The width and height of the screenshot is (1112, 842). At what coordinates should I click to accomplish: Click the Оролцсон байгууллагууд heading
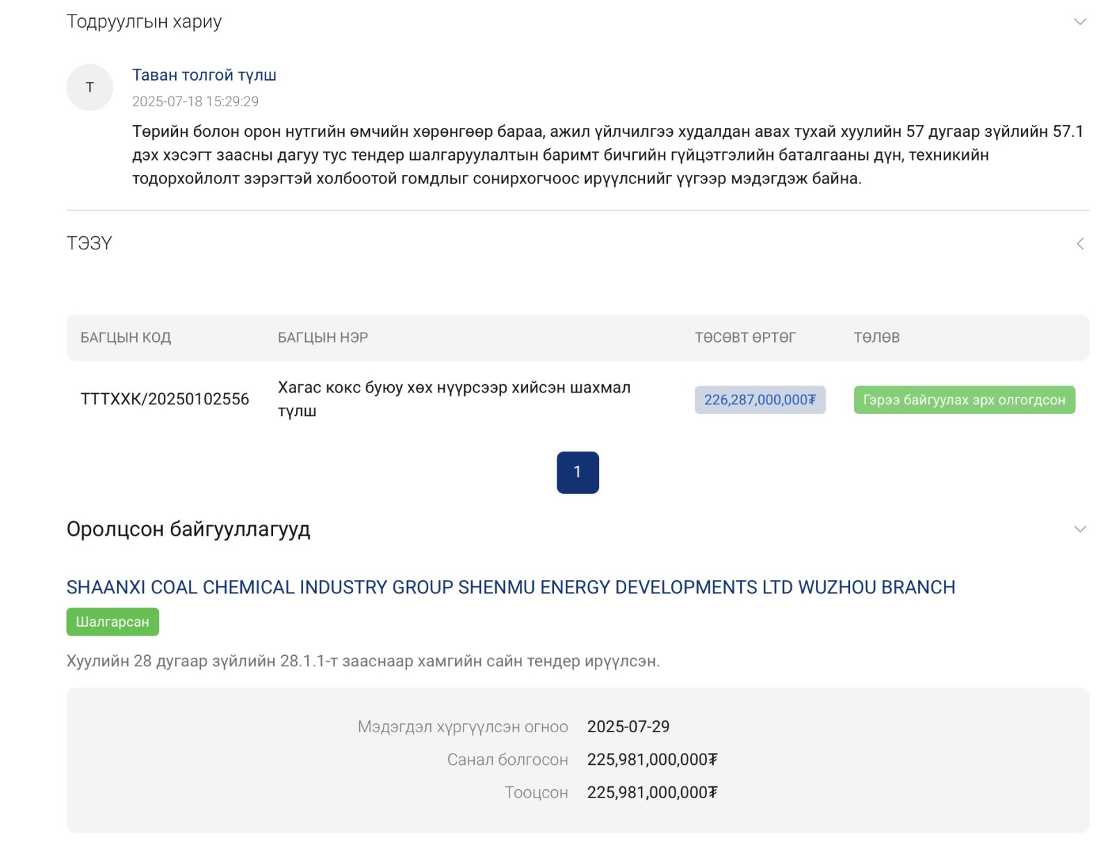click(x=188, y=529)
